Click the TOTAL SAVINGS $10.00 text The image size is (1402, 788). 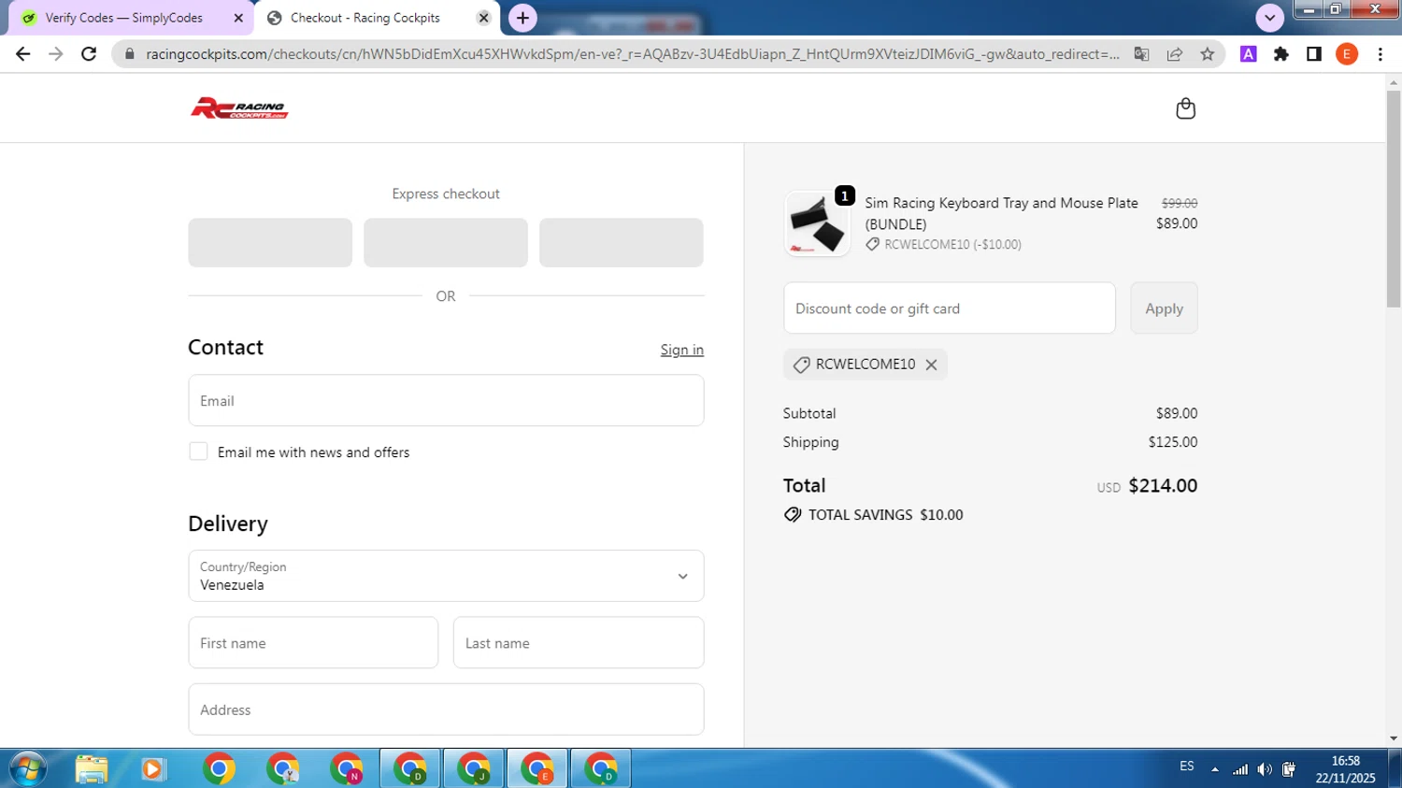coord(885,515)
